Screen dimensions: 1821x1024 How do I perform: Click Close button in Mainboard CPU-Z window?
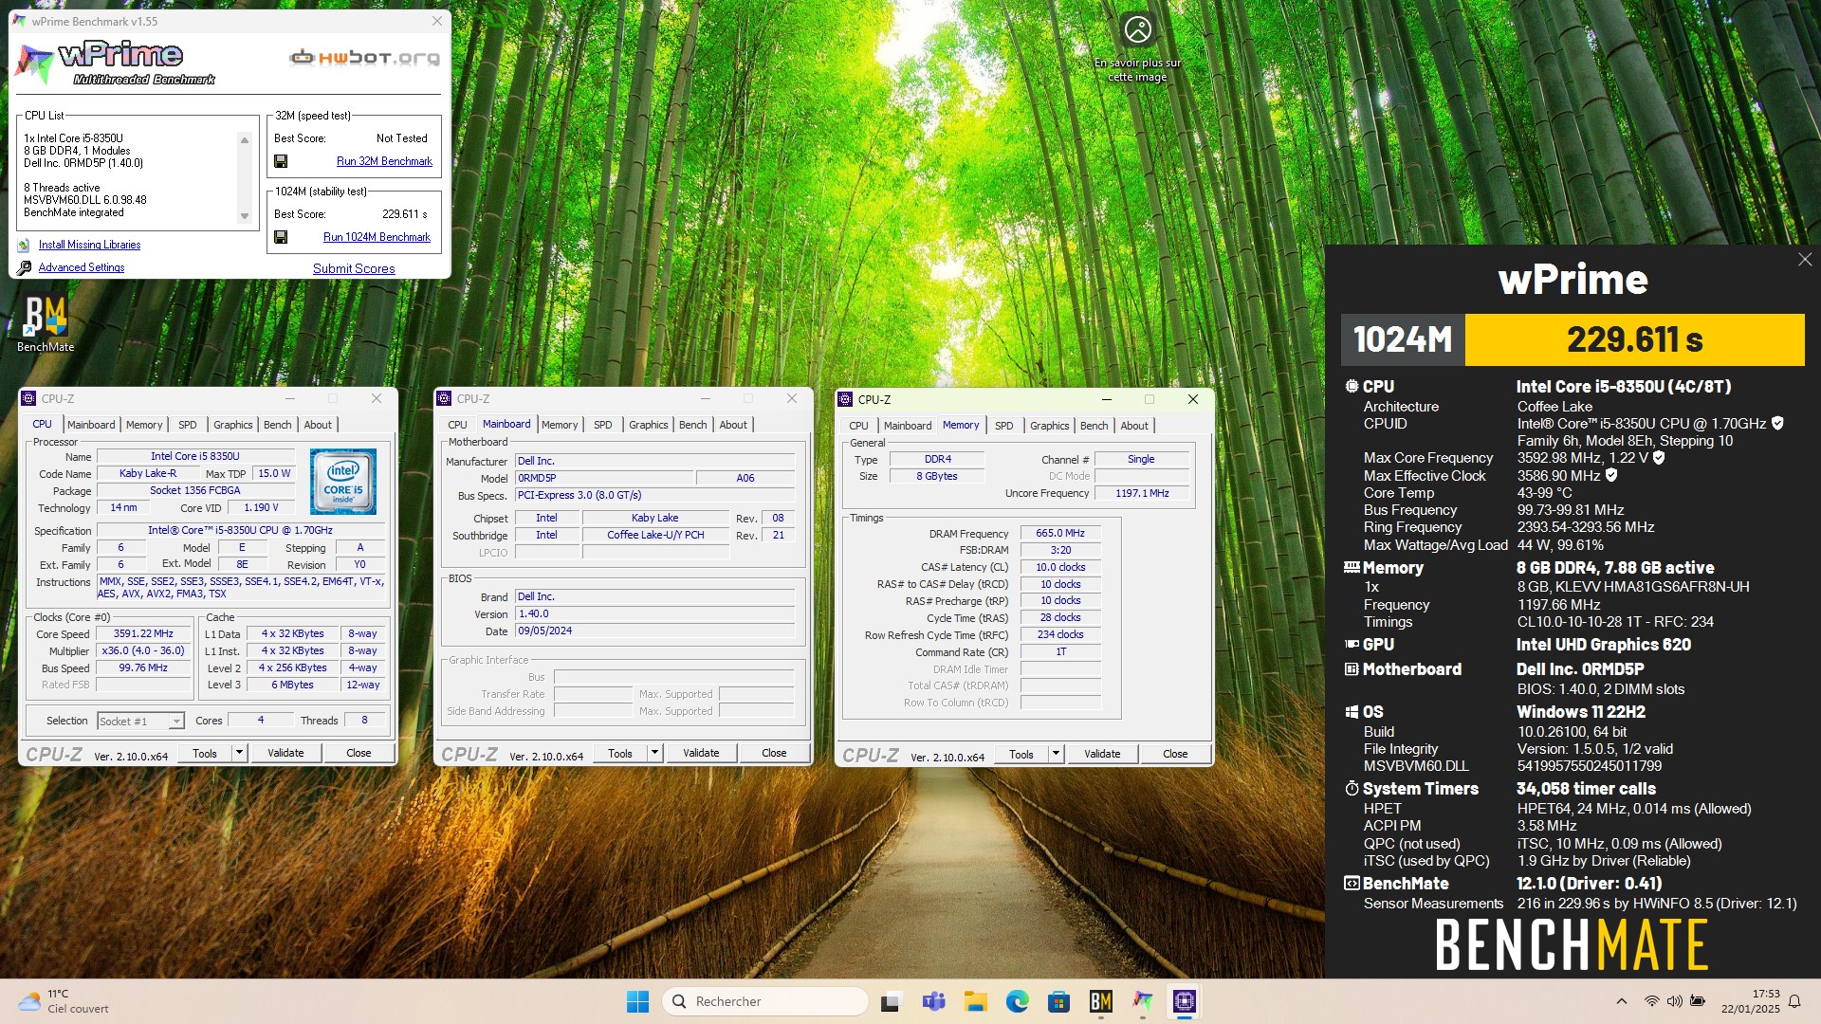tap(774, 753)
